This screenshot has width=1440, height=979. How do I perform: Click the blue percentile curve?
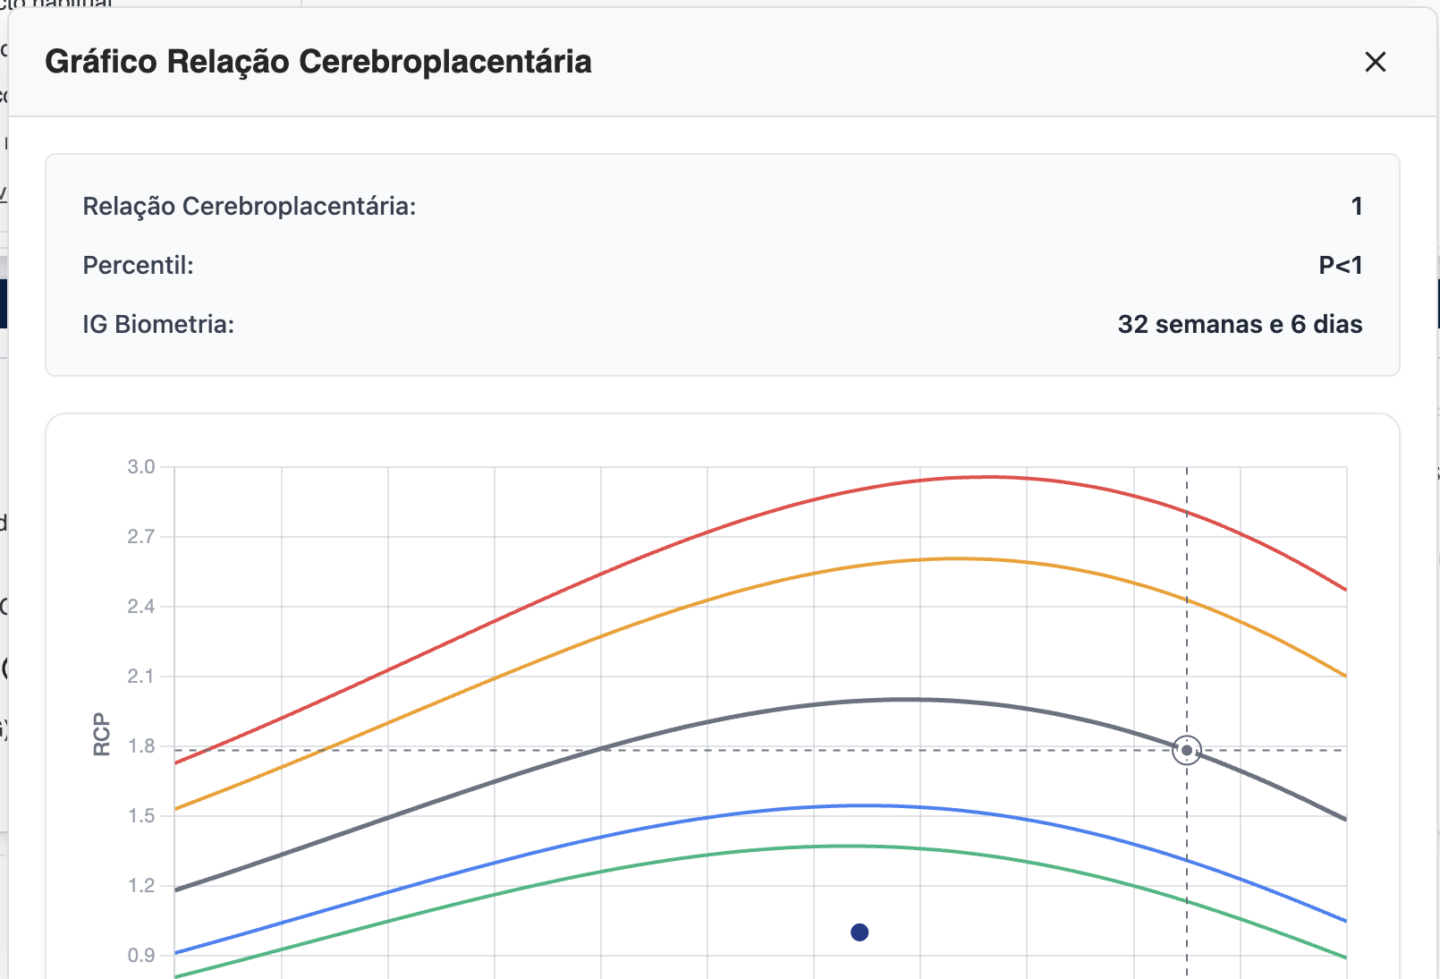[707, 817]
